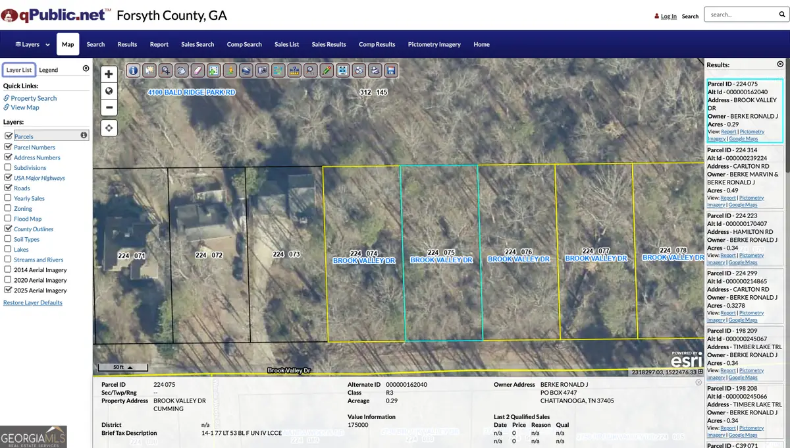The height and width of the screenshot is (448, 790).
Task: Zoom in using the plus button
Action: click(x=109, y=74)
